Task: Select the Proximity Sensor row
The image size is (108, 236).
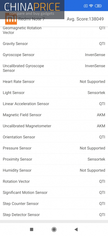Action: pyautogui.click(x=54, y=159)
